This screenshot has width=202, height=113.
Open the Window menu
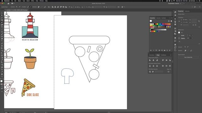pos(42,1)
